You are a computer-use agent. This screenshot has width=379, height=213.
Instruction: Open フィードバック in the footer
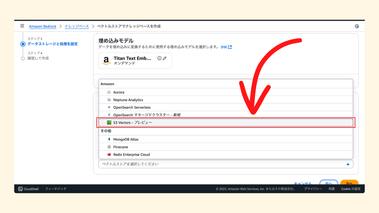[x=56, y=189]
